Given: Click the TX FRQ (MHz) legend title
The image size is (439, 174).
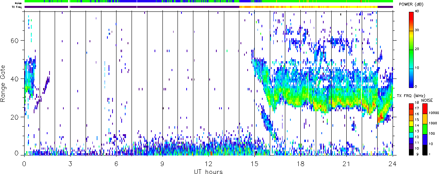Looking at the screenshot, I should (411, 95).
